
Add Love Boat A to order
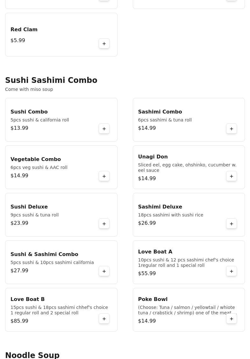232,271
